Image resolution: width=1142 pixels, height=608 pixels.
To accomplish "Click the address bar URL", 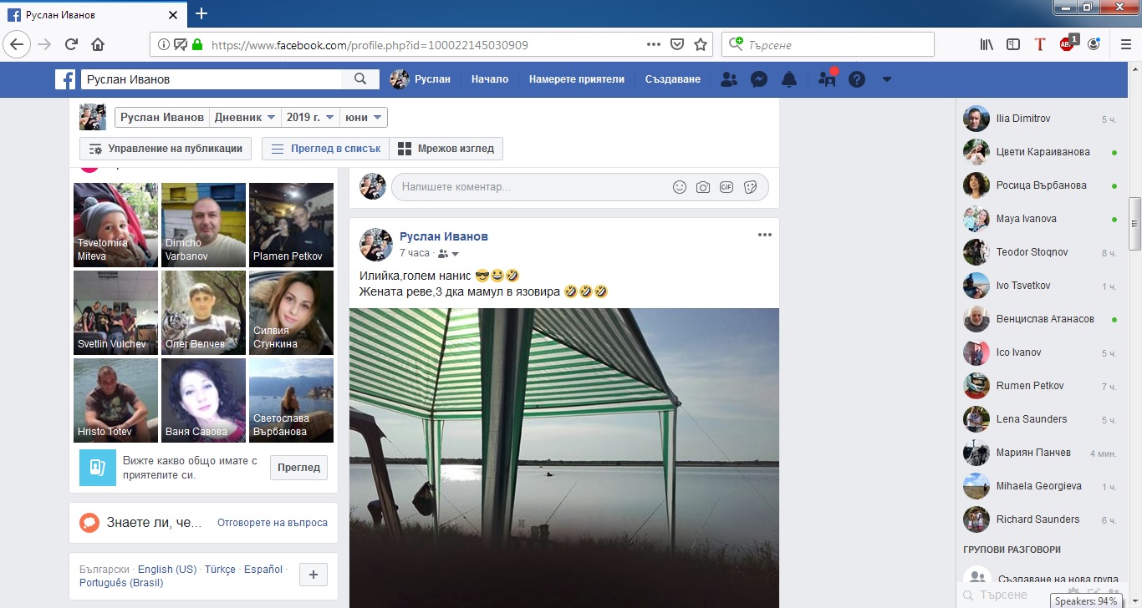I will [370, 45].
